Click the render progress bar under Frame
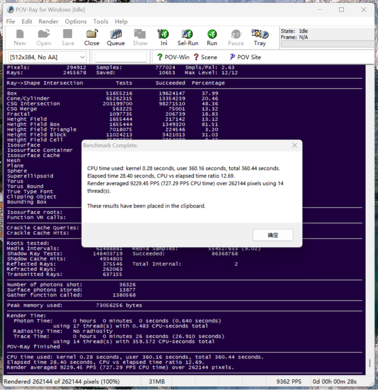Viewport: 378px width, 390px height. (327, 44)
